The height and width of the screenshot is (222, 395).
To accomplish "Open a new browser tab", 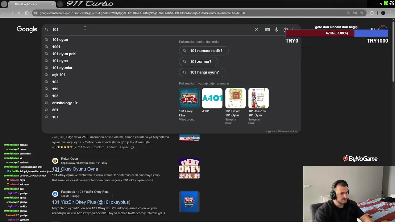I will tap(60, 4).
